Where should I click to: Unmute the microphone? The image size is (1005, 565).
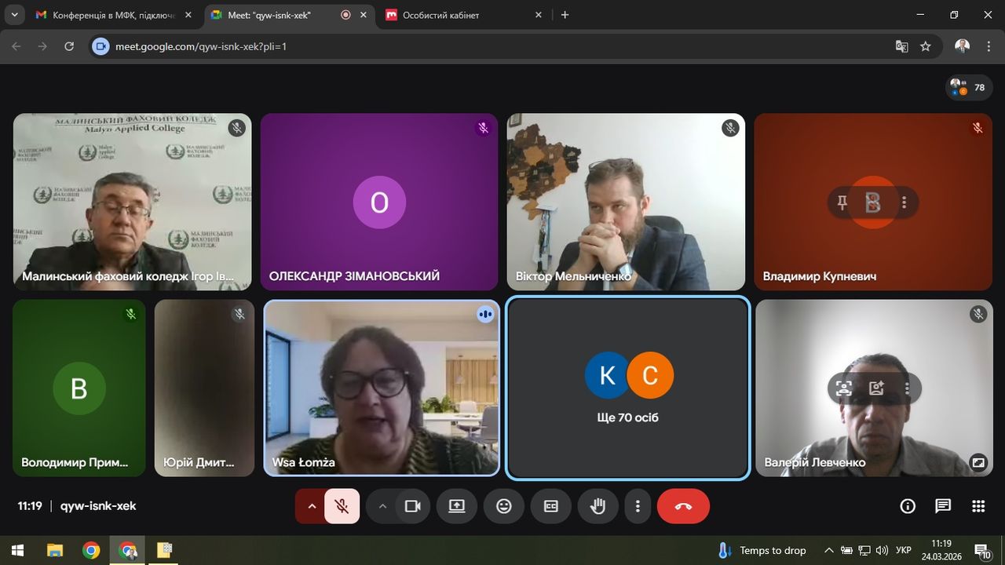tap(342, 506)
